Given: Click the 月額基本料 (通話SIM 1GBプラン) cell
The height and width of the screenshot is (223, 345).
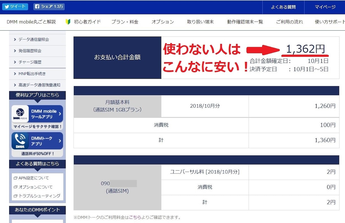Looking at the screenshot, I should [x=117, y=106].
